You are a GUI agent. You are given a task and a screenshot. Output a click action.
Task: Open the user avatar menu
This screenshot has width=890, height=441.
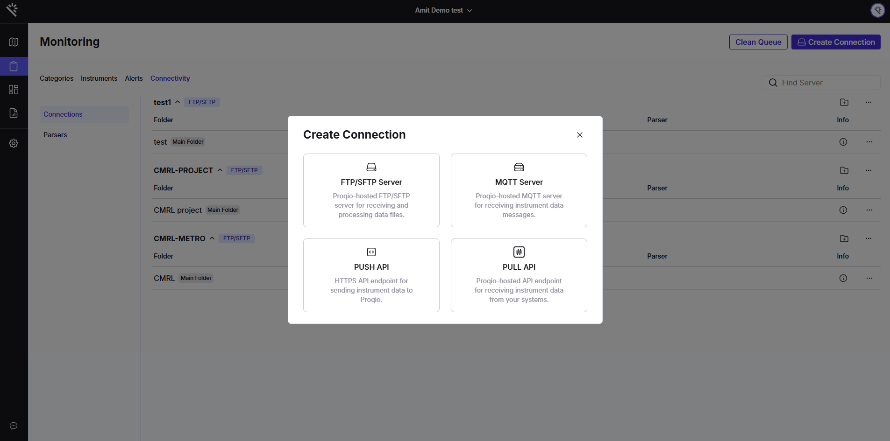coord(877,10)
